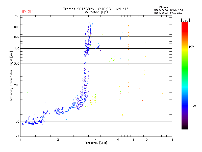
Task: Click the plot title 'Tromsø 20150829 16:40:00-16:41:43'
Action: tap(96, 9)
